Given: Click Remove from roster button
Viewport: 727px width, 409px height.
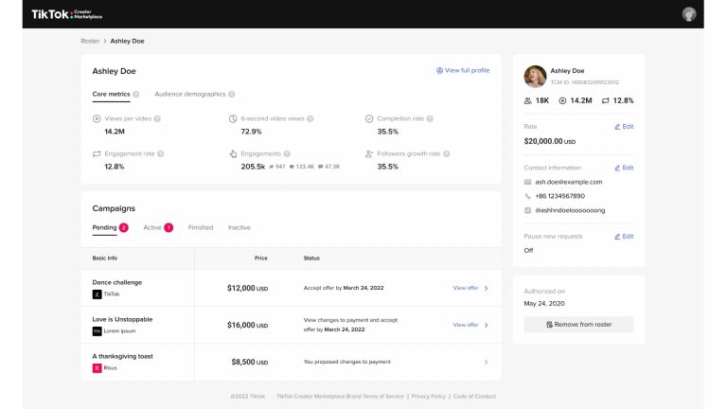Looking at the screenshot, I should click(x=578, y=325).
